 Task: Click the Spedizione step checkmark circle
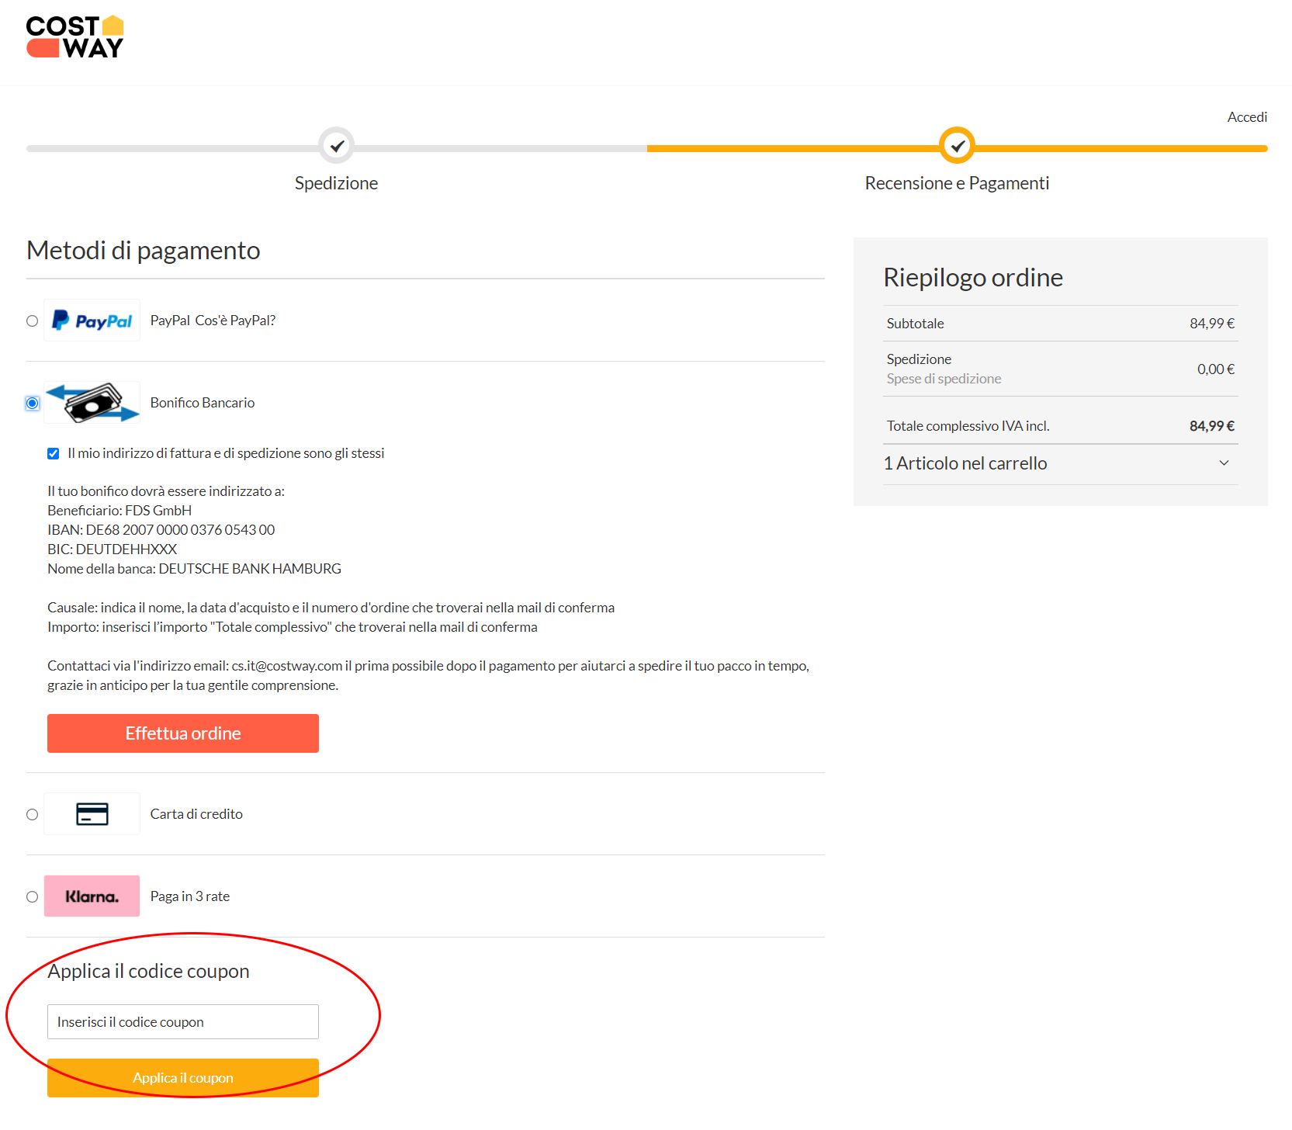337,145
